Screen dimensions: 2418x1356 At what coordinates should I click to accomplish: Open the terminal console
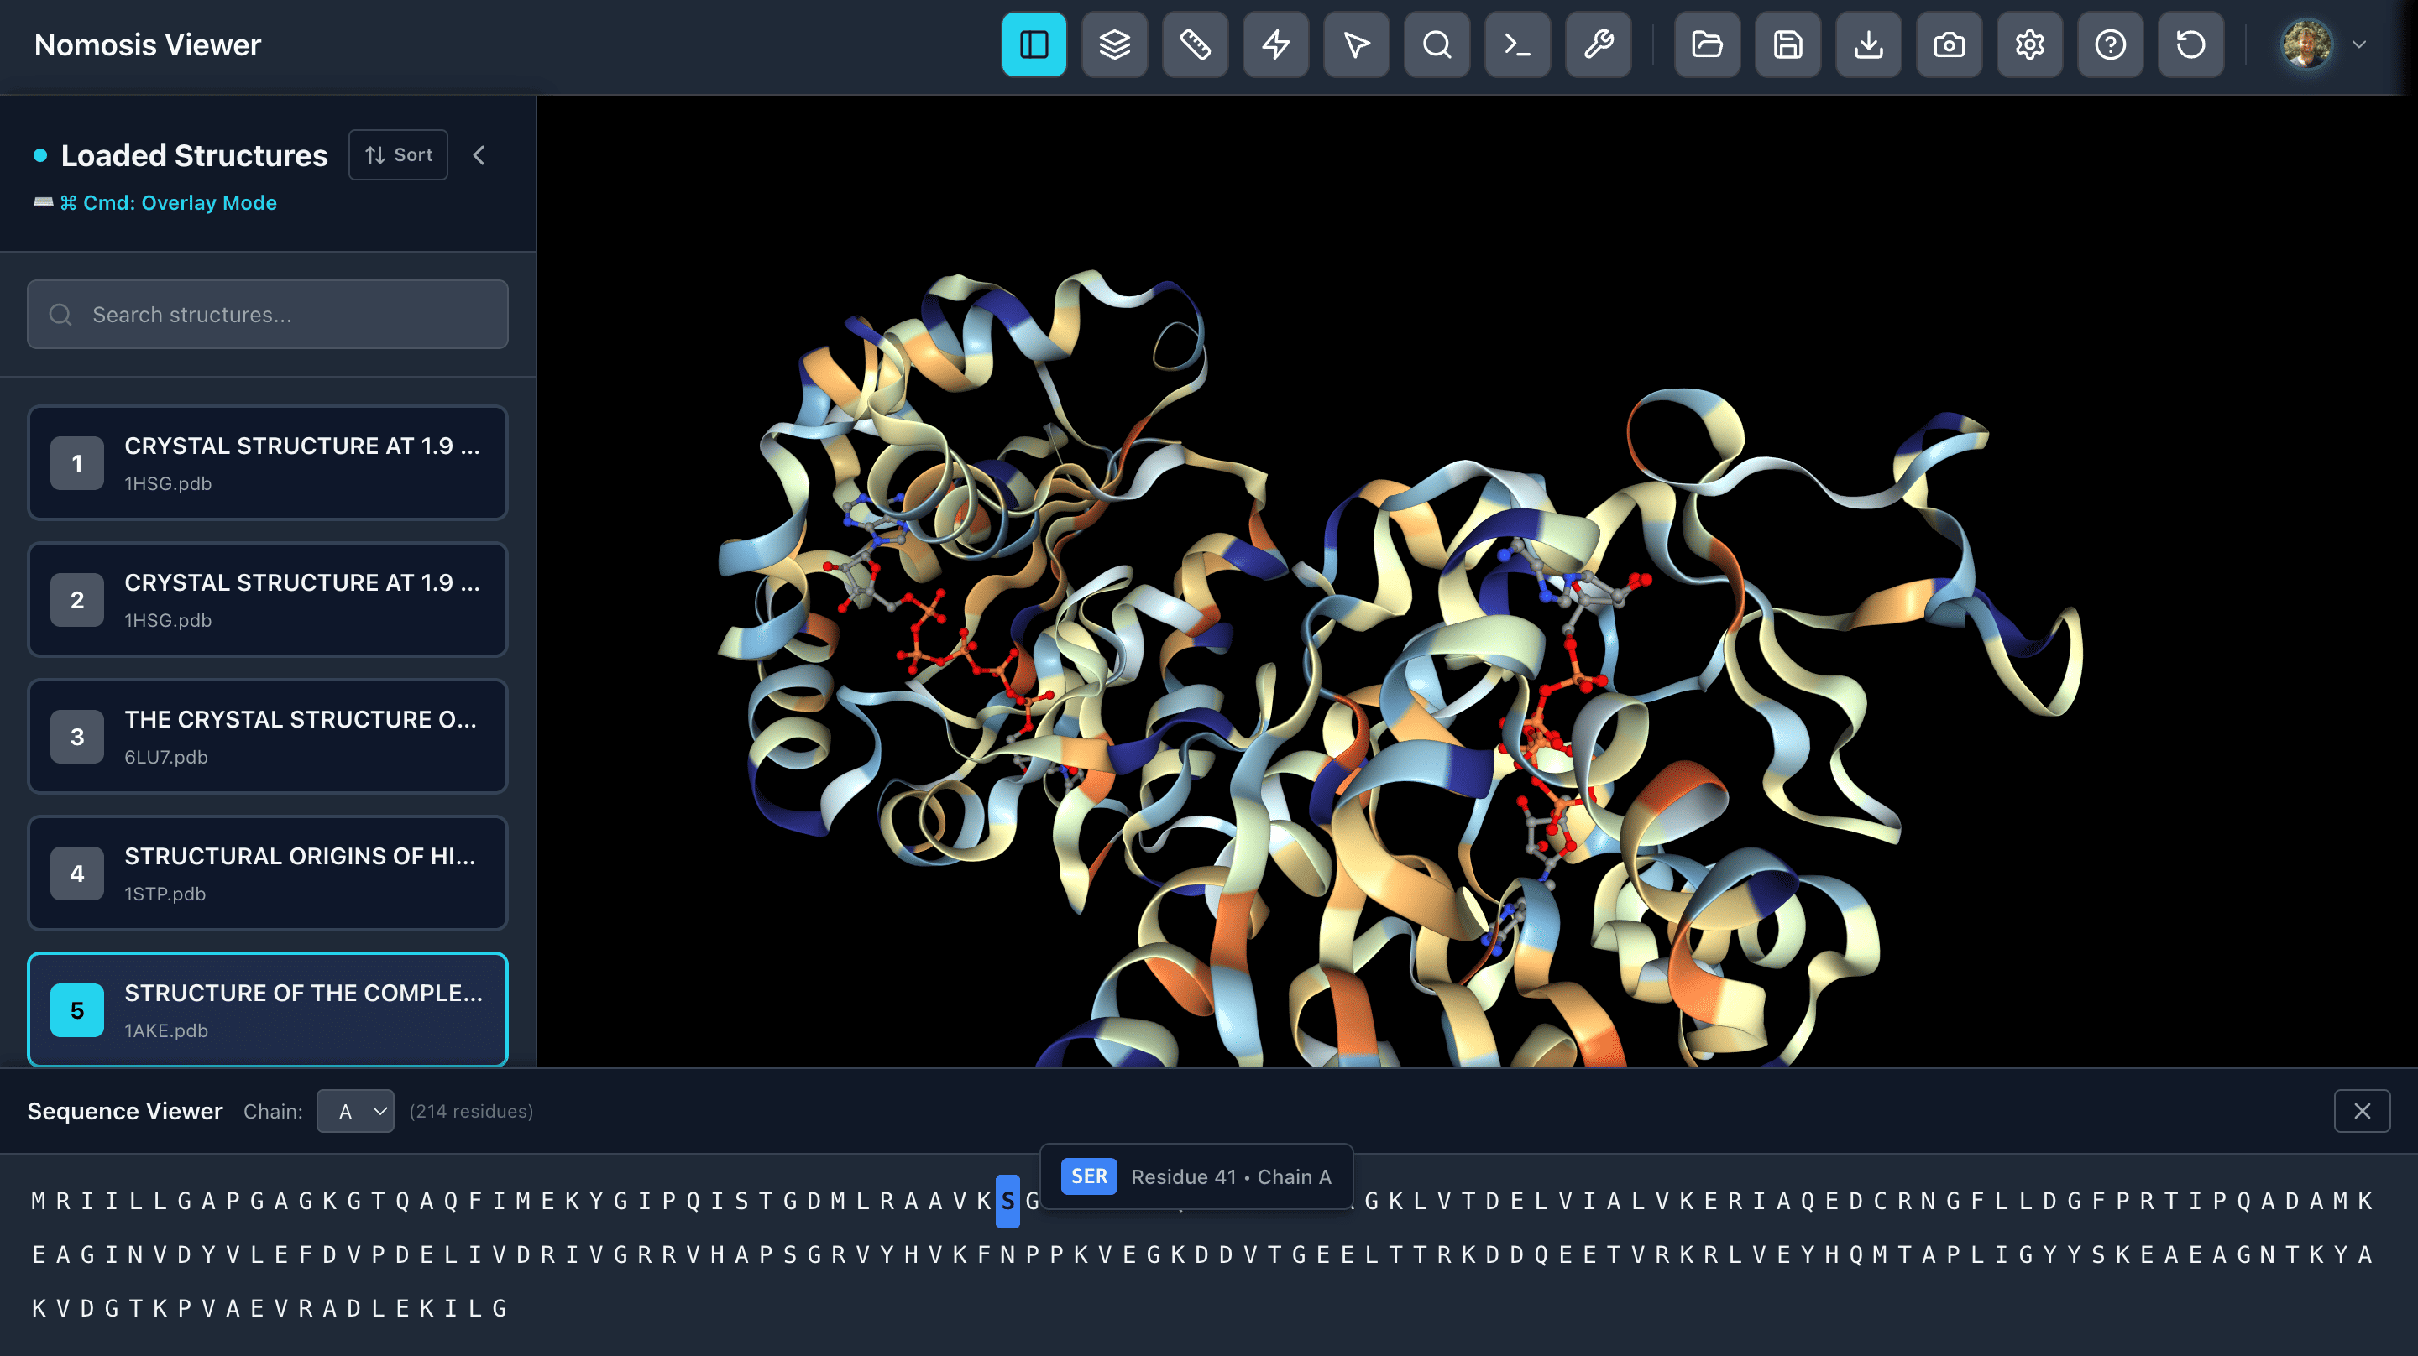1517,44
